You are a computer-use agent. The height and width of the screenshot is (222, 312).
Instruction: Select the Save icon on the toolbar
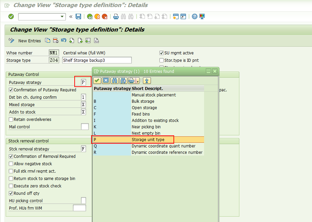coord(78,16)
